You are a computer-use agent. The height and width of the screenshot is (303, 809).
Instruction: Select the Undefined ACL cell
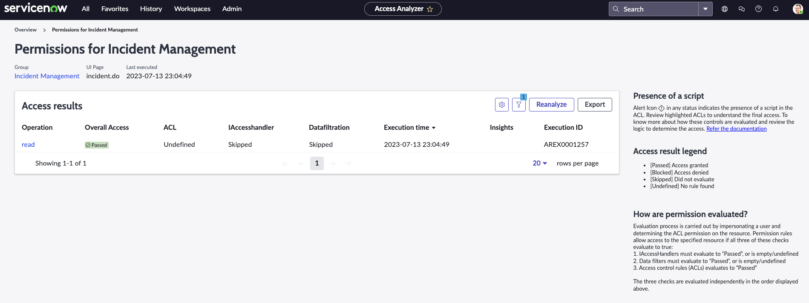point(179,145)
